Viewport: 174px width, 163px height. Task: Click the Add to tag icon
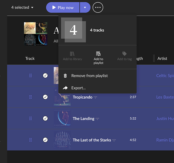124,54
